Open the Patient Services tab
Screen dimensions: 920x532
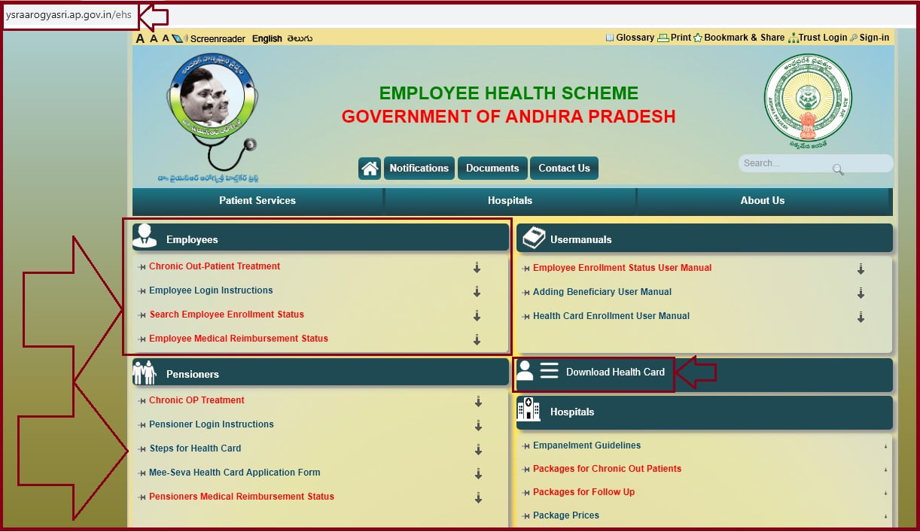tap(257, 200)
